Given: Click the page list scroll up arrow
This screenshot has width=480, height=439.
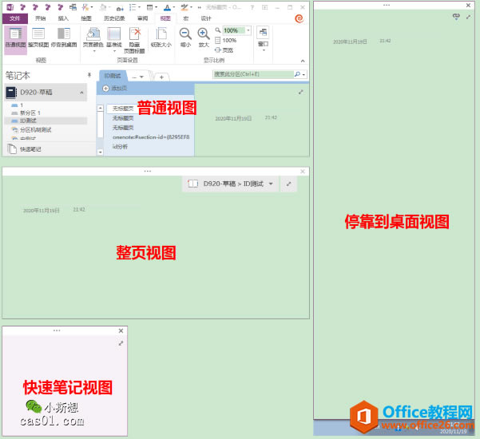Looking at the screenshot, I should pyautogui.click(x=100, y=108).
